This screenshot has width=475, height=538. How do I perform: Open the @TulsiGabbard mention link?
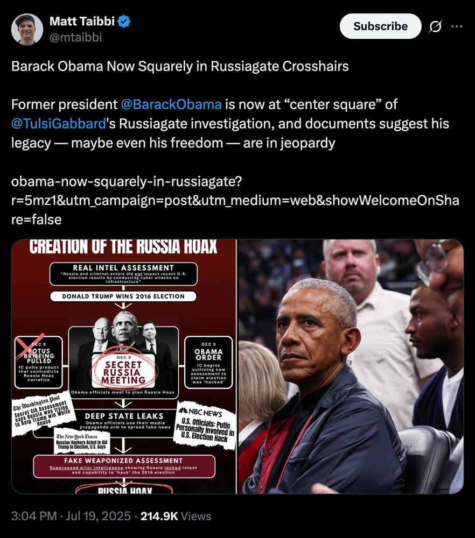click(x=58, y=124)
